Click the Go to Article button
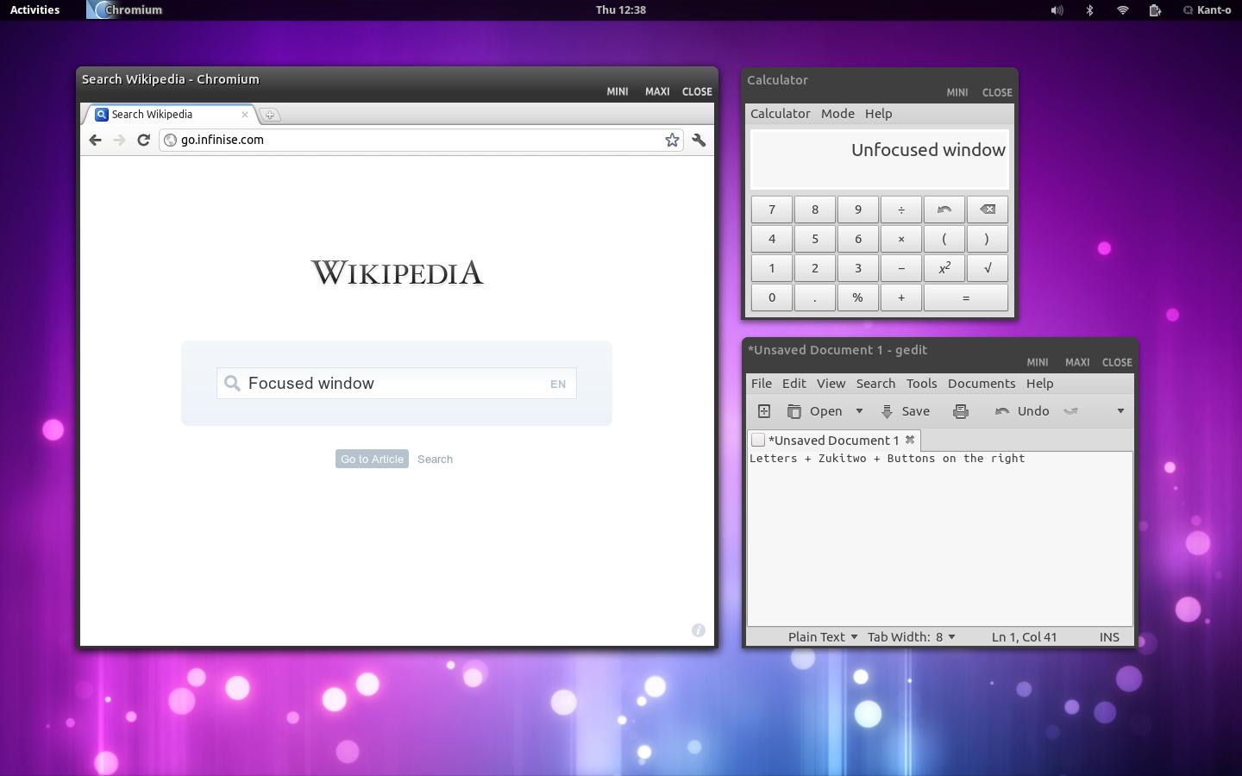Viewport: 1242px width, 776px height. pos(372,459)
